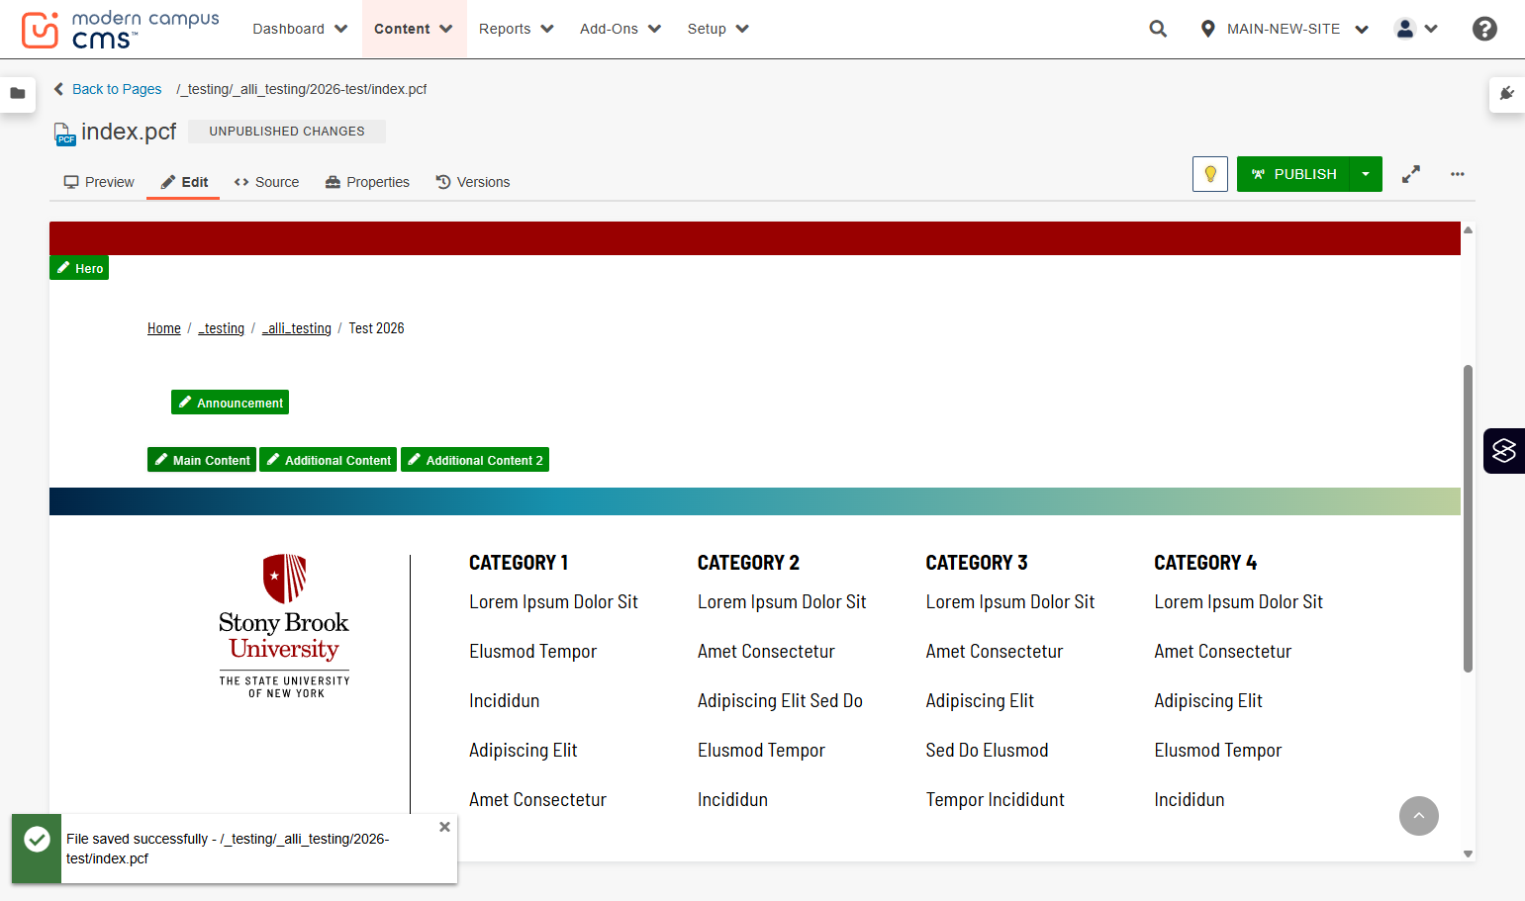The width and height of the screenshot is (1525, 901).
Task: Click the scroll-to-top round arrow button
Action: [x=1419, y=816]
